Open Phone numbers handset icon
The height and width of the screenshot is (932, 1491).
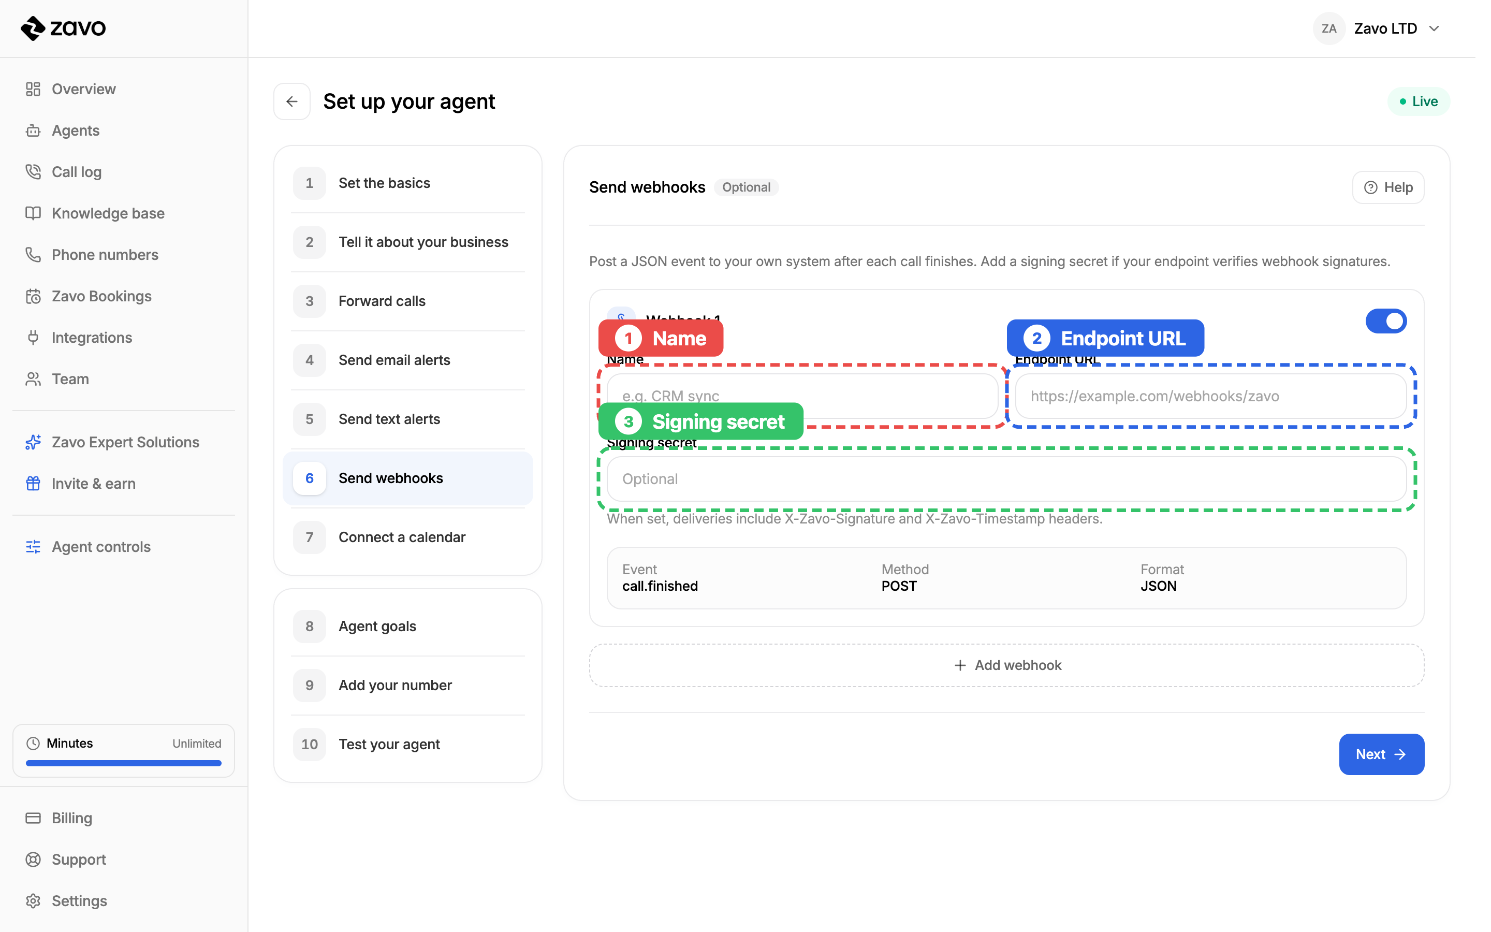(33, 255)
